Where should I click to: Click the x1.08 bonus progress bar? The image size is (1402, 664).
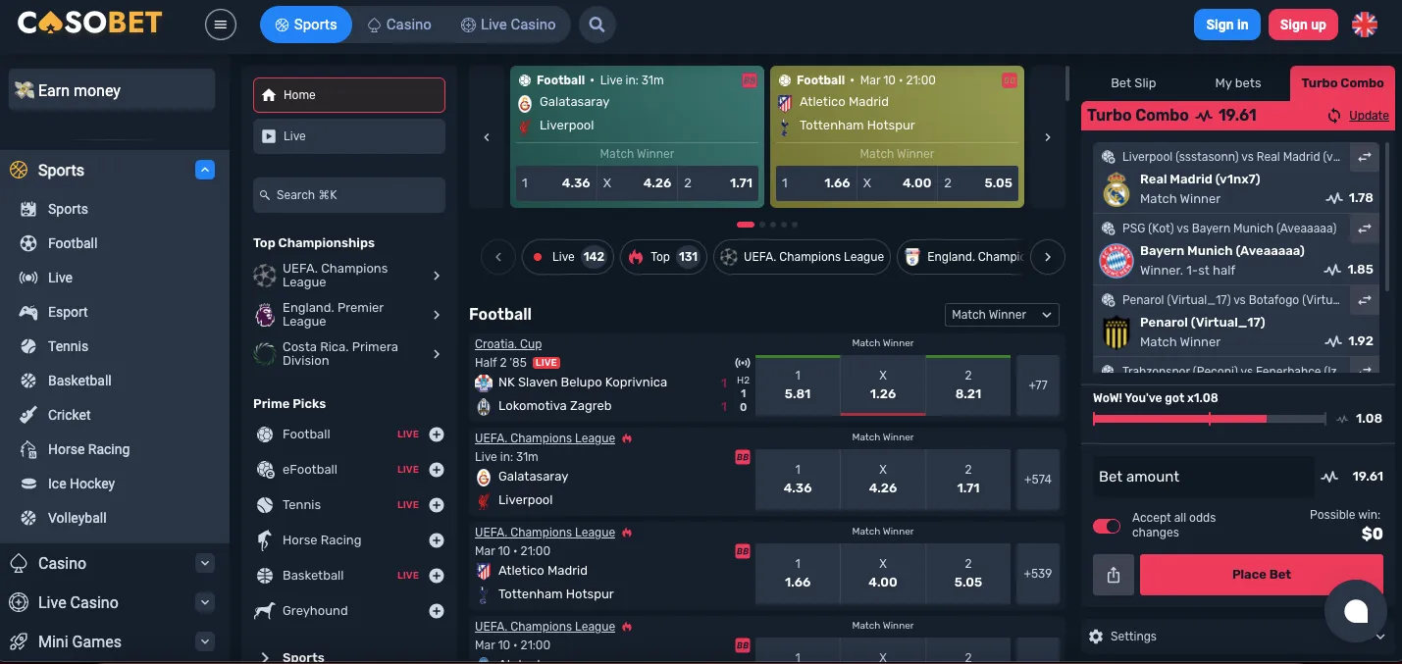tap(1209, 419)
